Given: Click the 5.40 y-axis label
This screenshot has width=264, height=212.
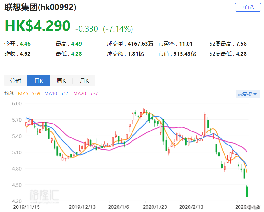Looking at the screenshot, I should tap(17, 136).
